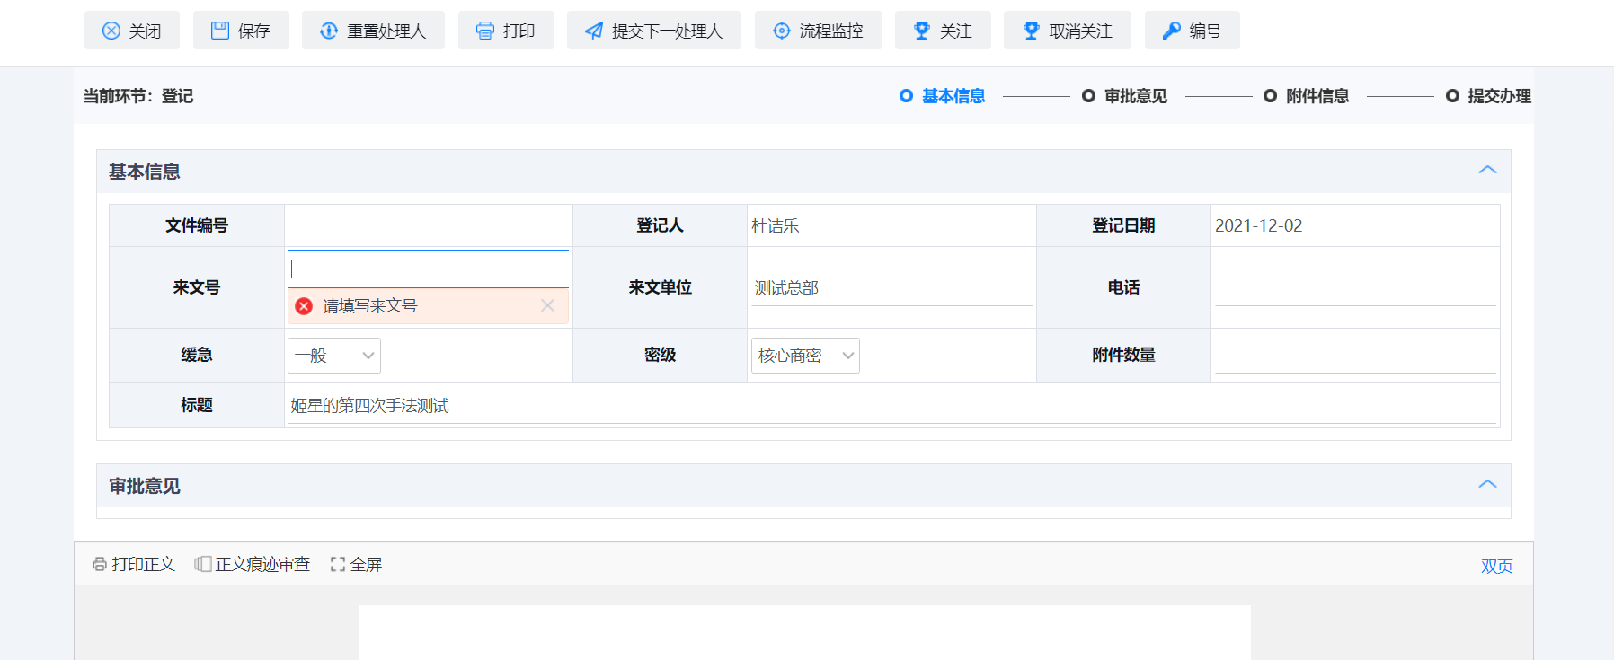Click the 重置处理人 reset handler icon
1614x660 pixels.
(329, 31)
